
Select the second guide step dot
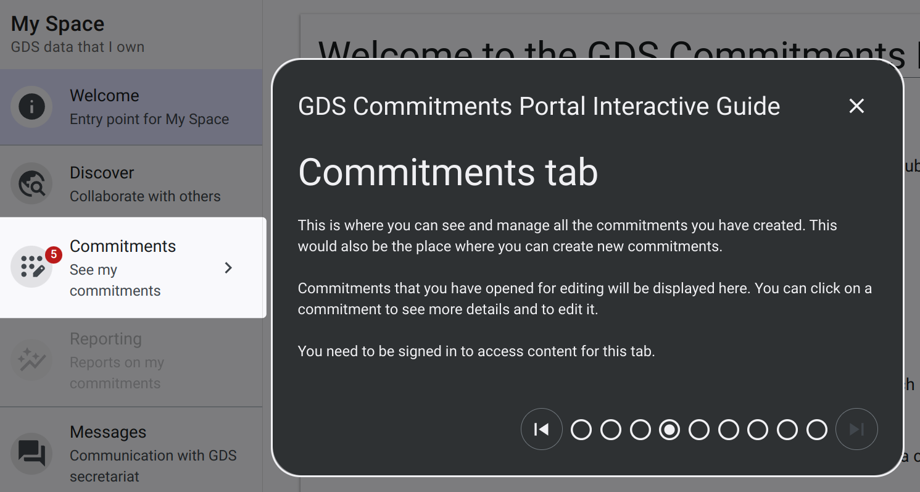pyautogui.click(x=611, y=430)
